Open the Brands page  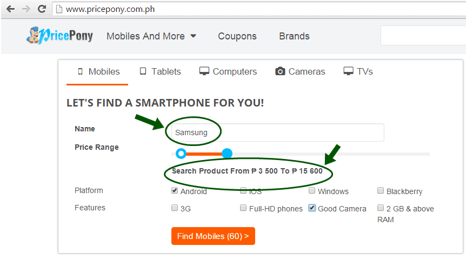pyautogui.click(x=294, y=36)
